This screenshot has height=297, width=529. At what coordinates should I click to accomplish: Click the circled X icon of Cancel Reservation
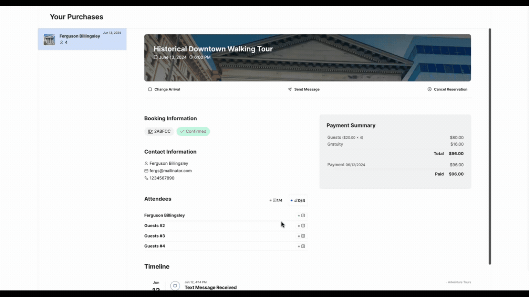pyautogui.click(x=429, y=89)
